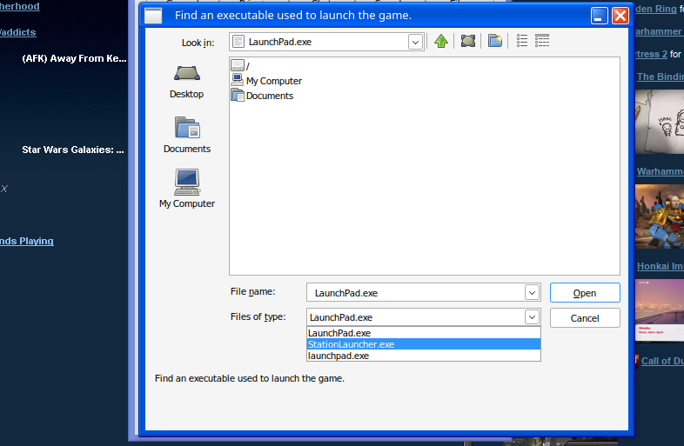Open 'The Bindin' link on right side

click(661, 77)
